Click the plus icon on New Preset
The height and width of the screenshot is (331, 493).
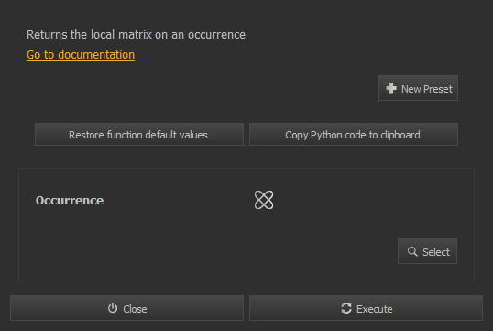click(x=391, y=88)
